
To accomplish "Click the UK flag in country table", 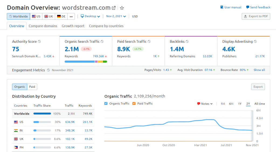I will point(16,139).
